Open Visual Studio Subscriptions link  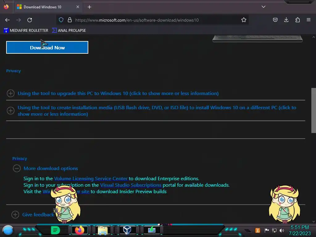(131, 185)
